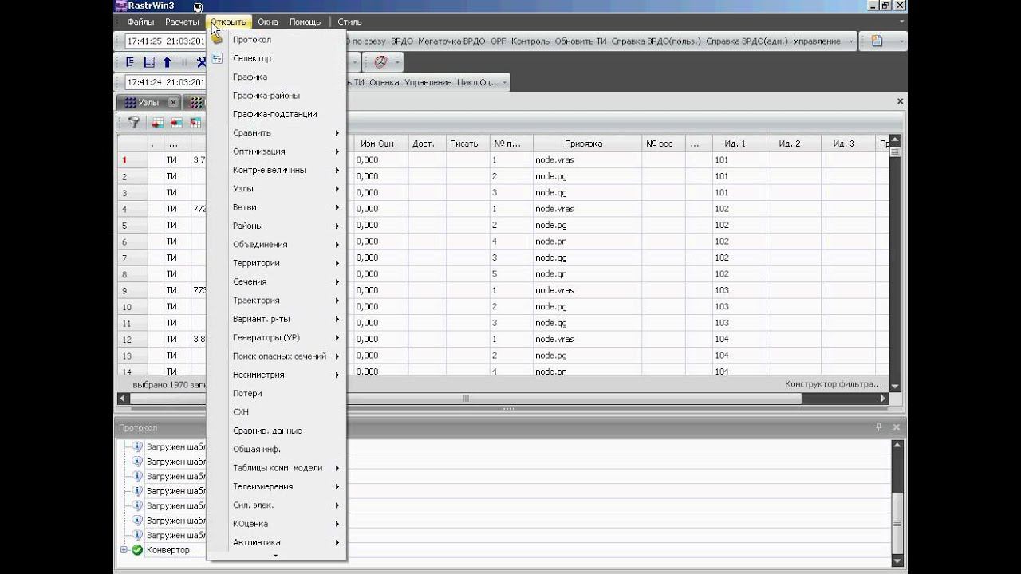Click the filter funnel icon in table toolbar

(134, 123)
